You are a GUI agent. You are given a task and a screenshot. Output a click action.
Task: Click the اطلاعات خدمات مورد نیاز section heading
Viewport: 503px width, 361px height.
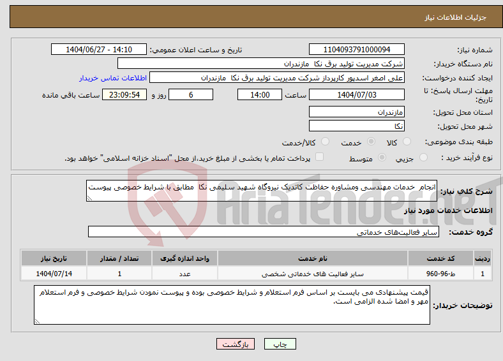coord(448,210)
